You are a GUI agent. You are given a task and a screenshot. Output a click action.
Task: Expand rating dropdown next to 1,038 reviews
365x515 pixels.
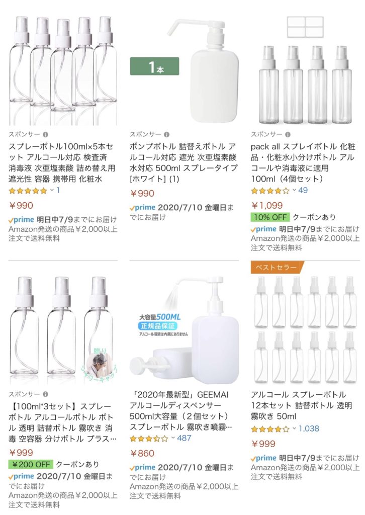tap(294, 428)
